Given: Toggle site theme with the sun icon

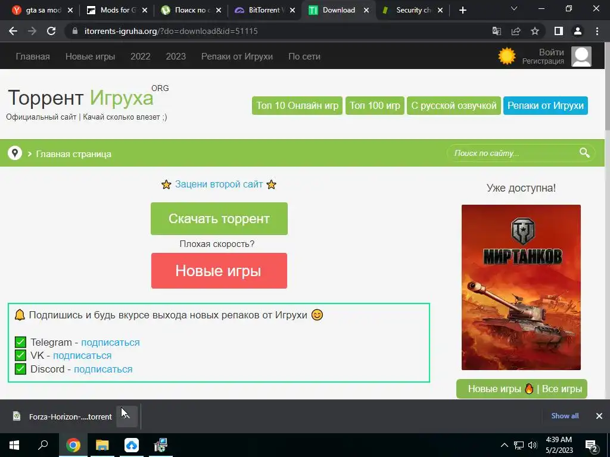Looking at the screenshot, I should click(507, 56).
